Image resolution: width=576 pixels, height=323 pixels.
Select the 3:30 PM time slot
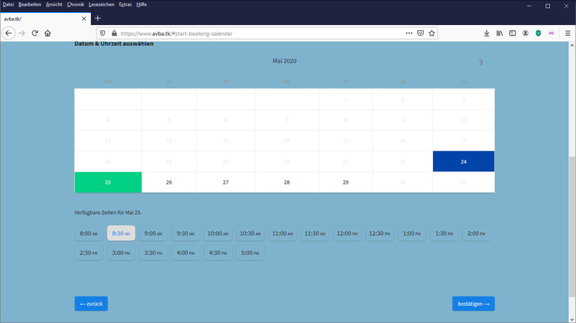pos(153,253)
